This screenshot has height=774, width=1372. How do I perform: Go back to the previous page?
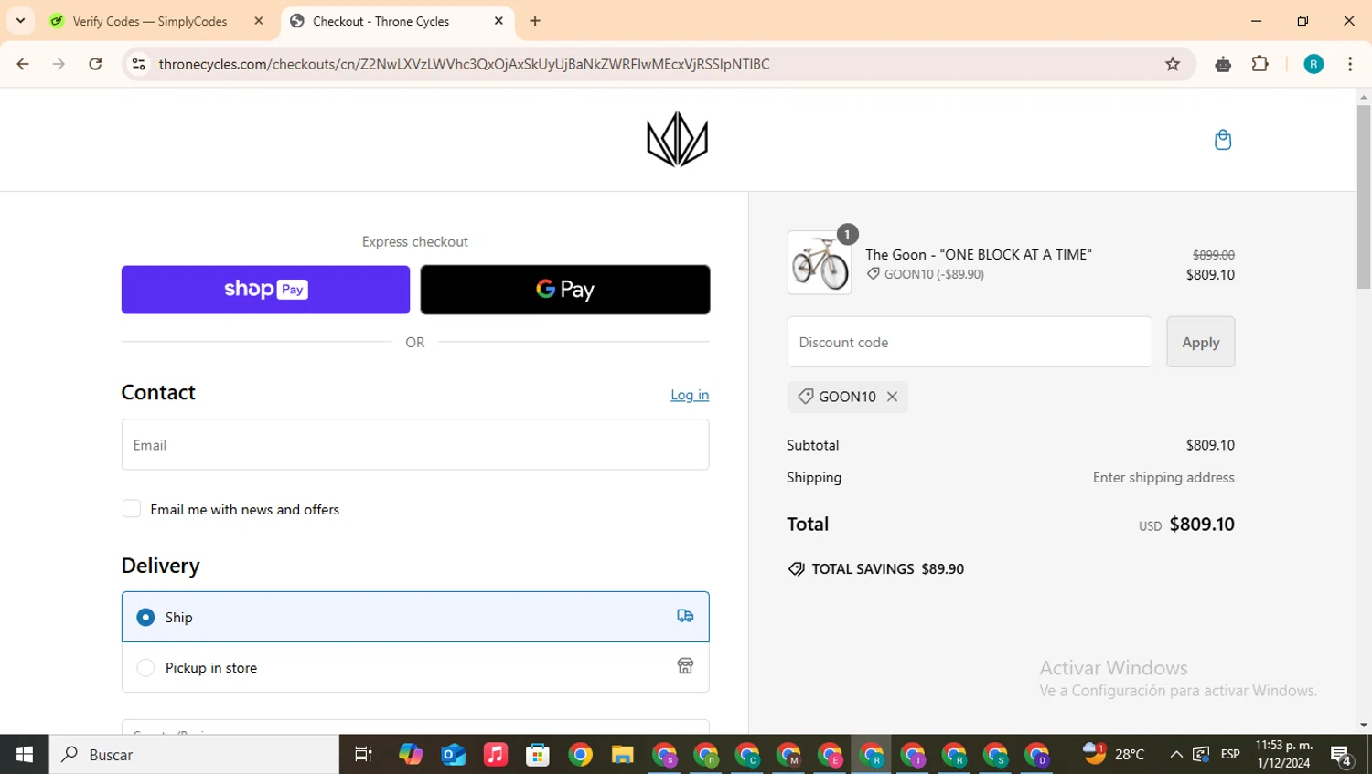23,64
